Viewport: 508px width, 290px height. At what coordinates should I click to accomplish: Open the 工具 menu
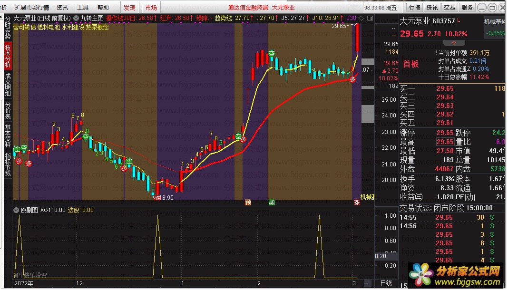[83, 7]
